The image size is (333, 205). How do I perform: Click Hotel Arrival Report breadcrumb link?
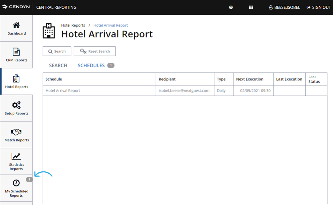click(111, 25)
